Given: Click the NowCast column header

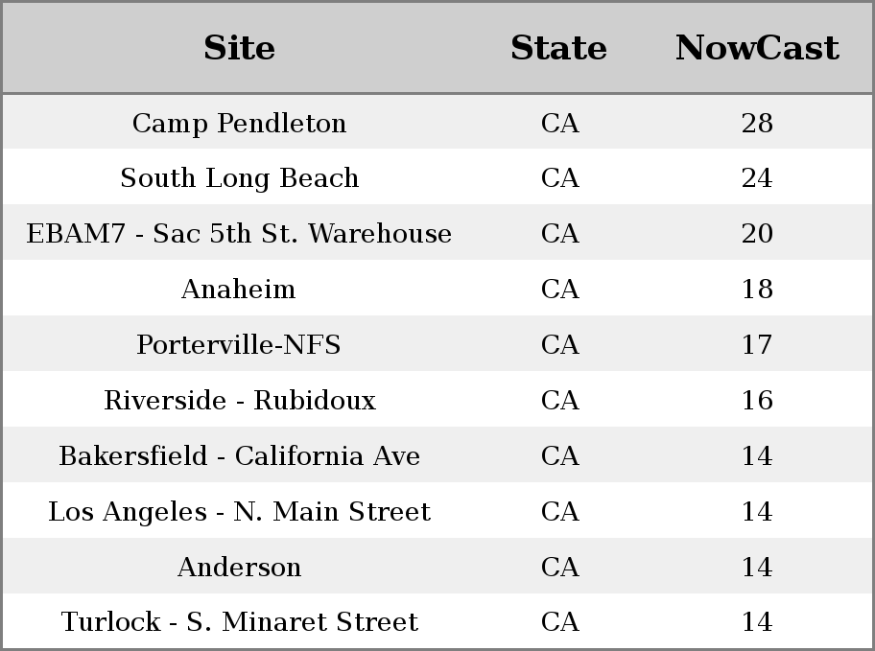Looking at the screenshot, I should point(757,48).
